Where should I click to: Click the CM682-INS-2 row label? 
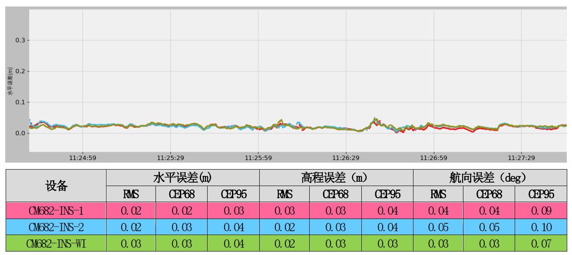coord(56,227)
